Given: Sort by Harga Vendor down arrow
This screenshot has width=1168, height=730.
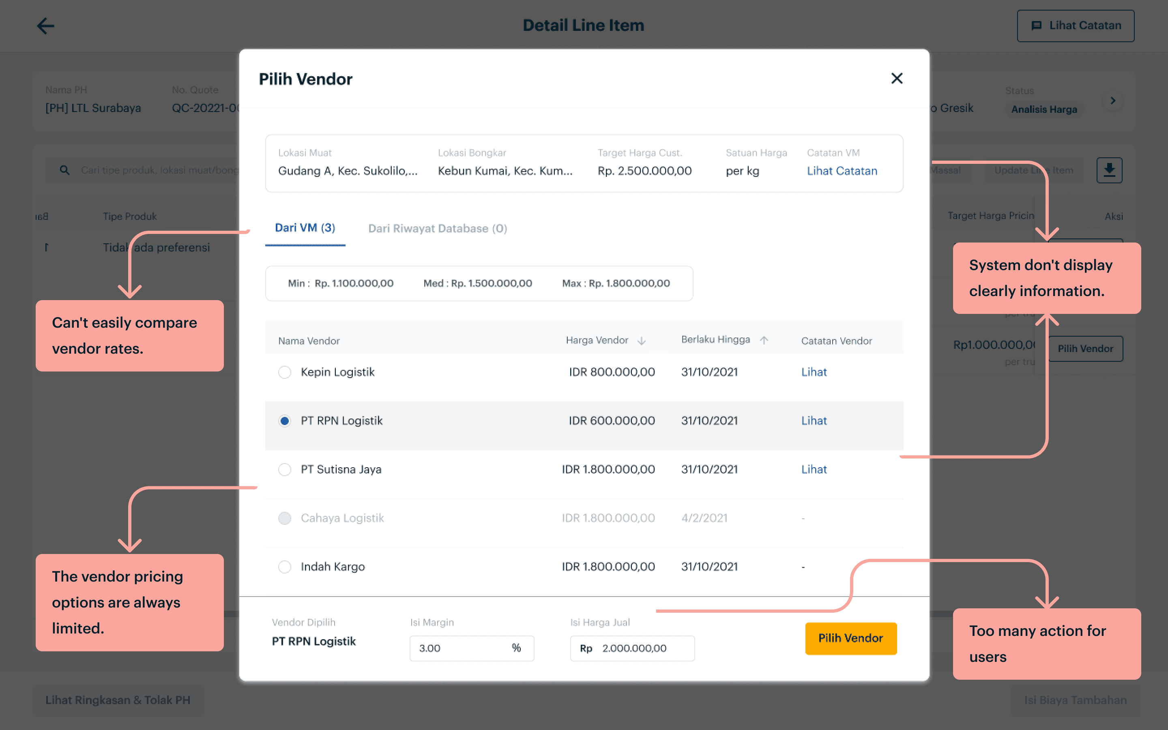Looking at the screenshot, I should (642, 341).
